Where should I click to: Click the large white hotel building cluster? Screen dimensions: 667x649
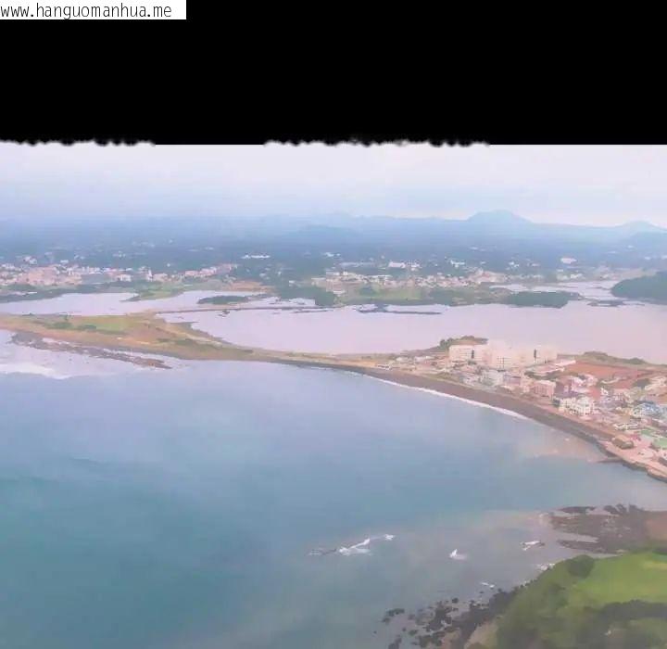502,355
